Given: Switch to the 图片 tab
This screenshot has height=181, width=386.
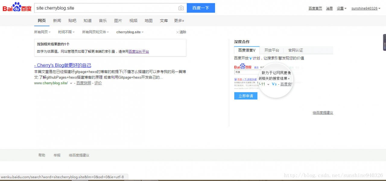Looking at the screenshot, I should coord(118,21).
